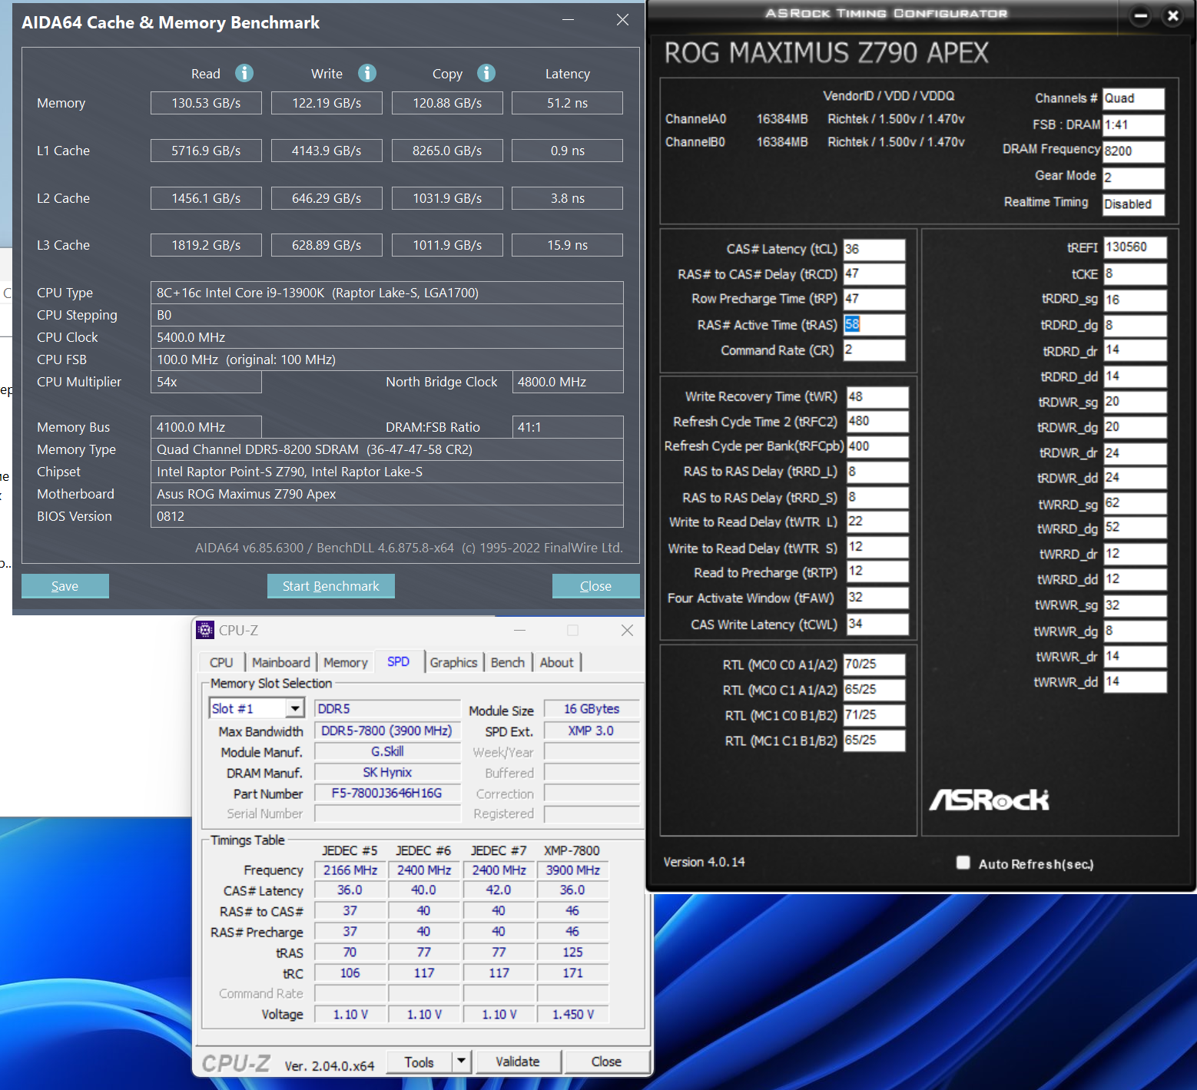This screenshot has height=1090, width=1197.
Task: Click the Row Precharge Time (tRP) field
Action: pyautogui.click(x=874, y=299)
